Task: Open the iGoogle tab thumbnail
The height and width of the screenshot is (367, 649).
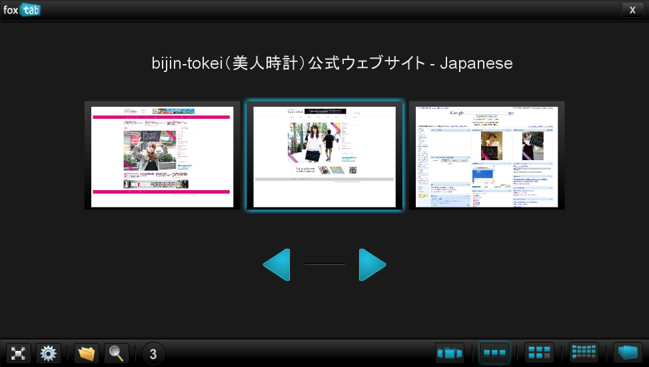Action: coord(486,155)
